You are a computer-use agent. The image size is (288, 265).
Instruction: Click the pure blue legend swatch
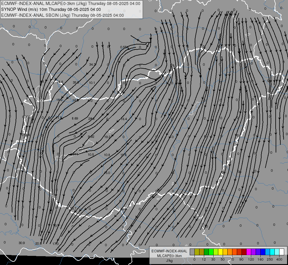coord(263,252)
